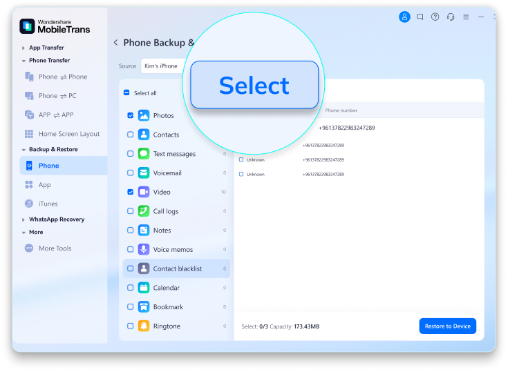The image size is (508, 372).
Task: Click the Contact blacklist icon
Action: click(x=144, y=268)
